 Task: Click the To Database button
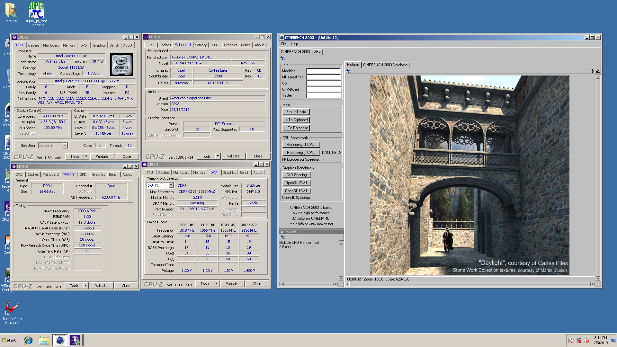pyautogui.click(x=296, y=128)
